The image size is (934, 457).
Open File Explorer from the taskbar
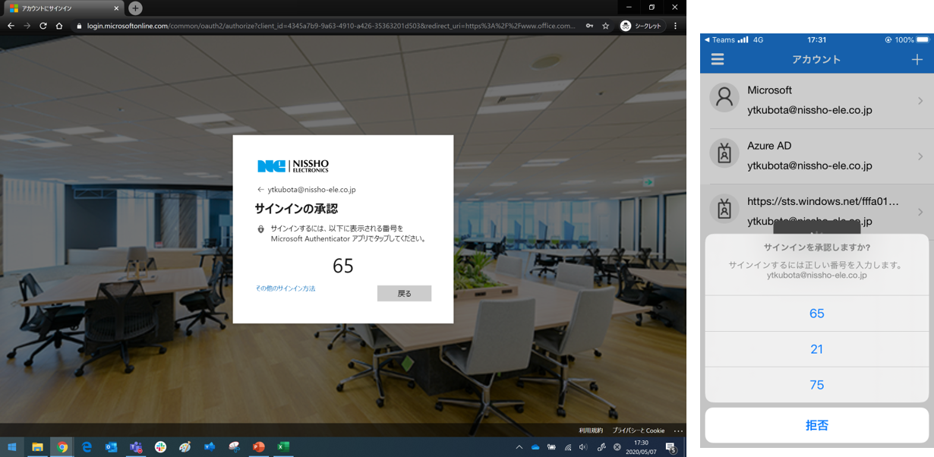pos(37,447)
